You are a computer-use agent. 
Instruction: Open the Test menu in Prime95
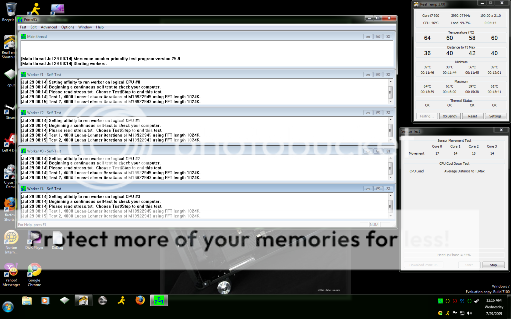point(23,27)
